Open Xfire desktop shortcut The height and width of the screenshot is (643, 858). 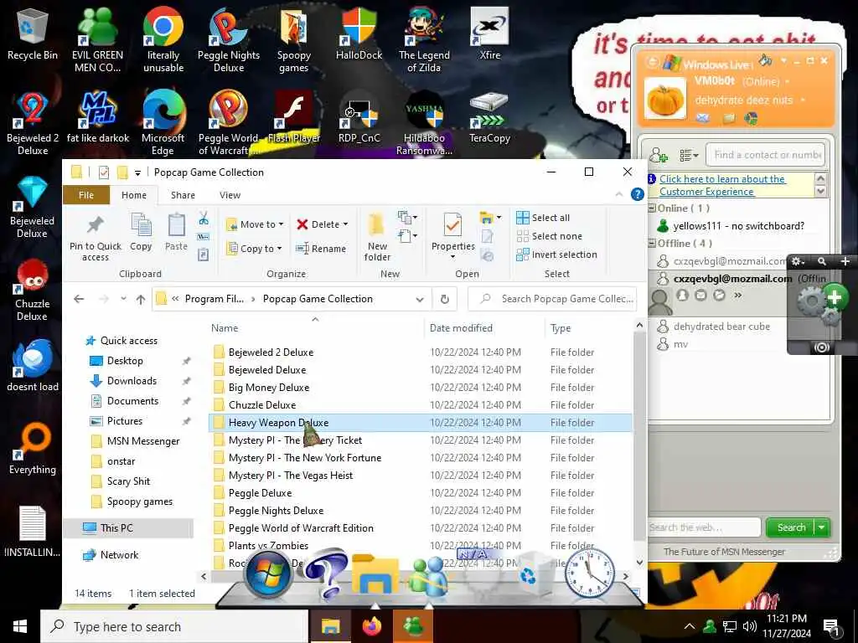click(x=489, y=34)
